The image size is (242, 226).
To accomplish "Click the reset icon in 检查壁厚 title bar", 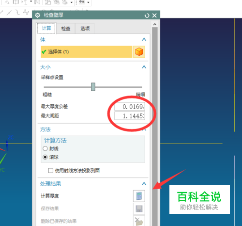I will coord(147,16).
